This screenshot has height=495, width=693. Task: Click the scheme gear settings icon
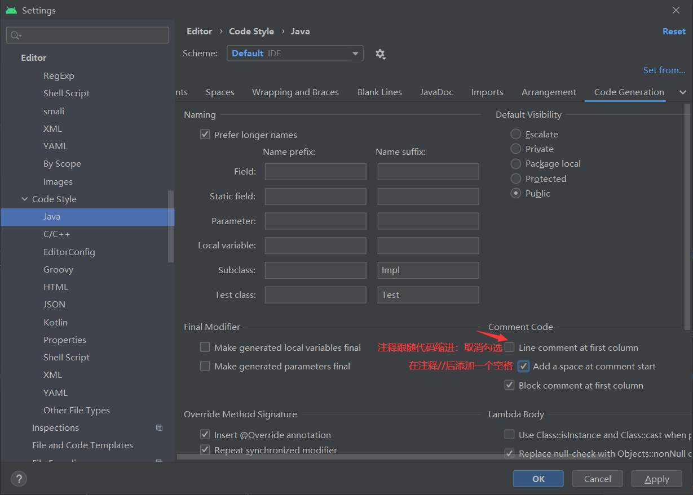coord(380,54)
